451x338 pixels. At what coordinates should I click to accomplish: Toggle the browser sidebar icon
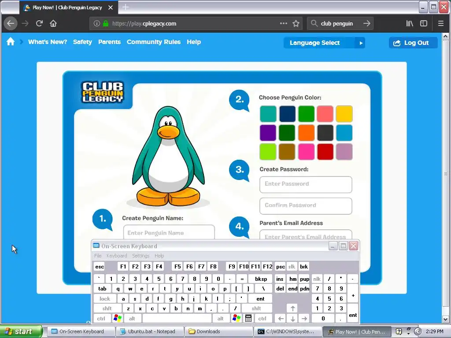[424, 23]
